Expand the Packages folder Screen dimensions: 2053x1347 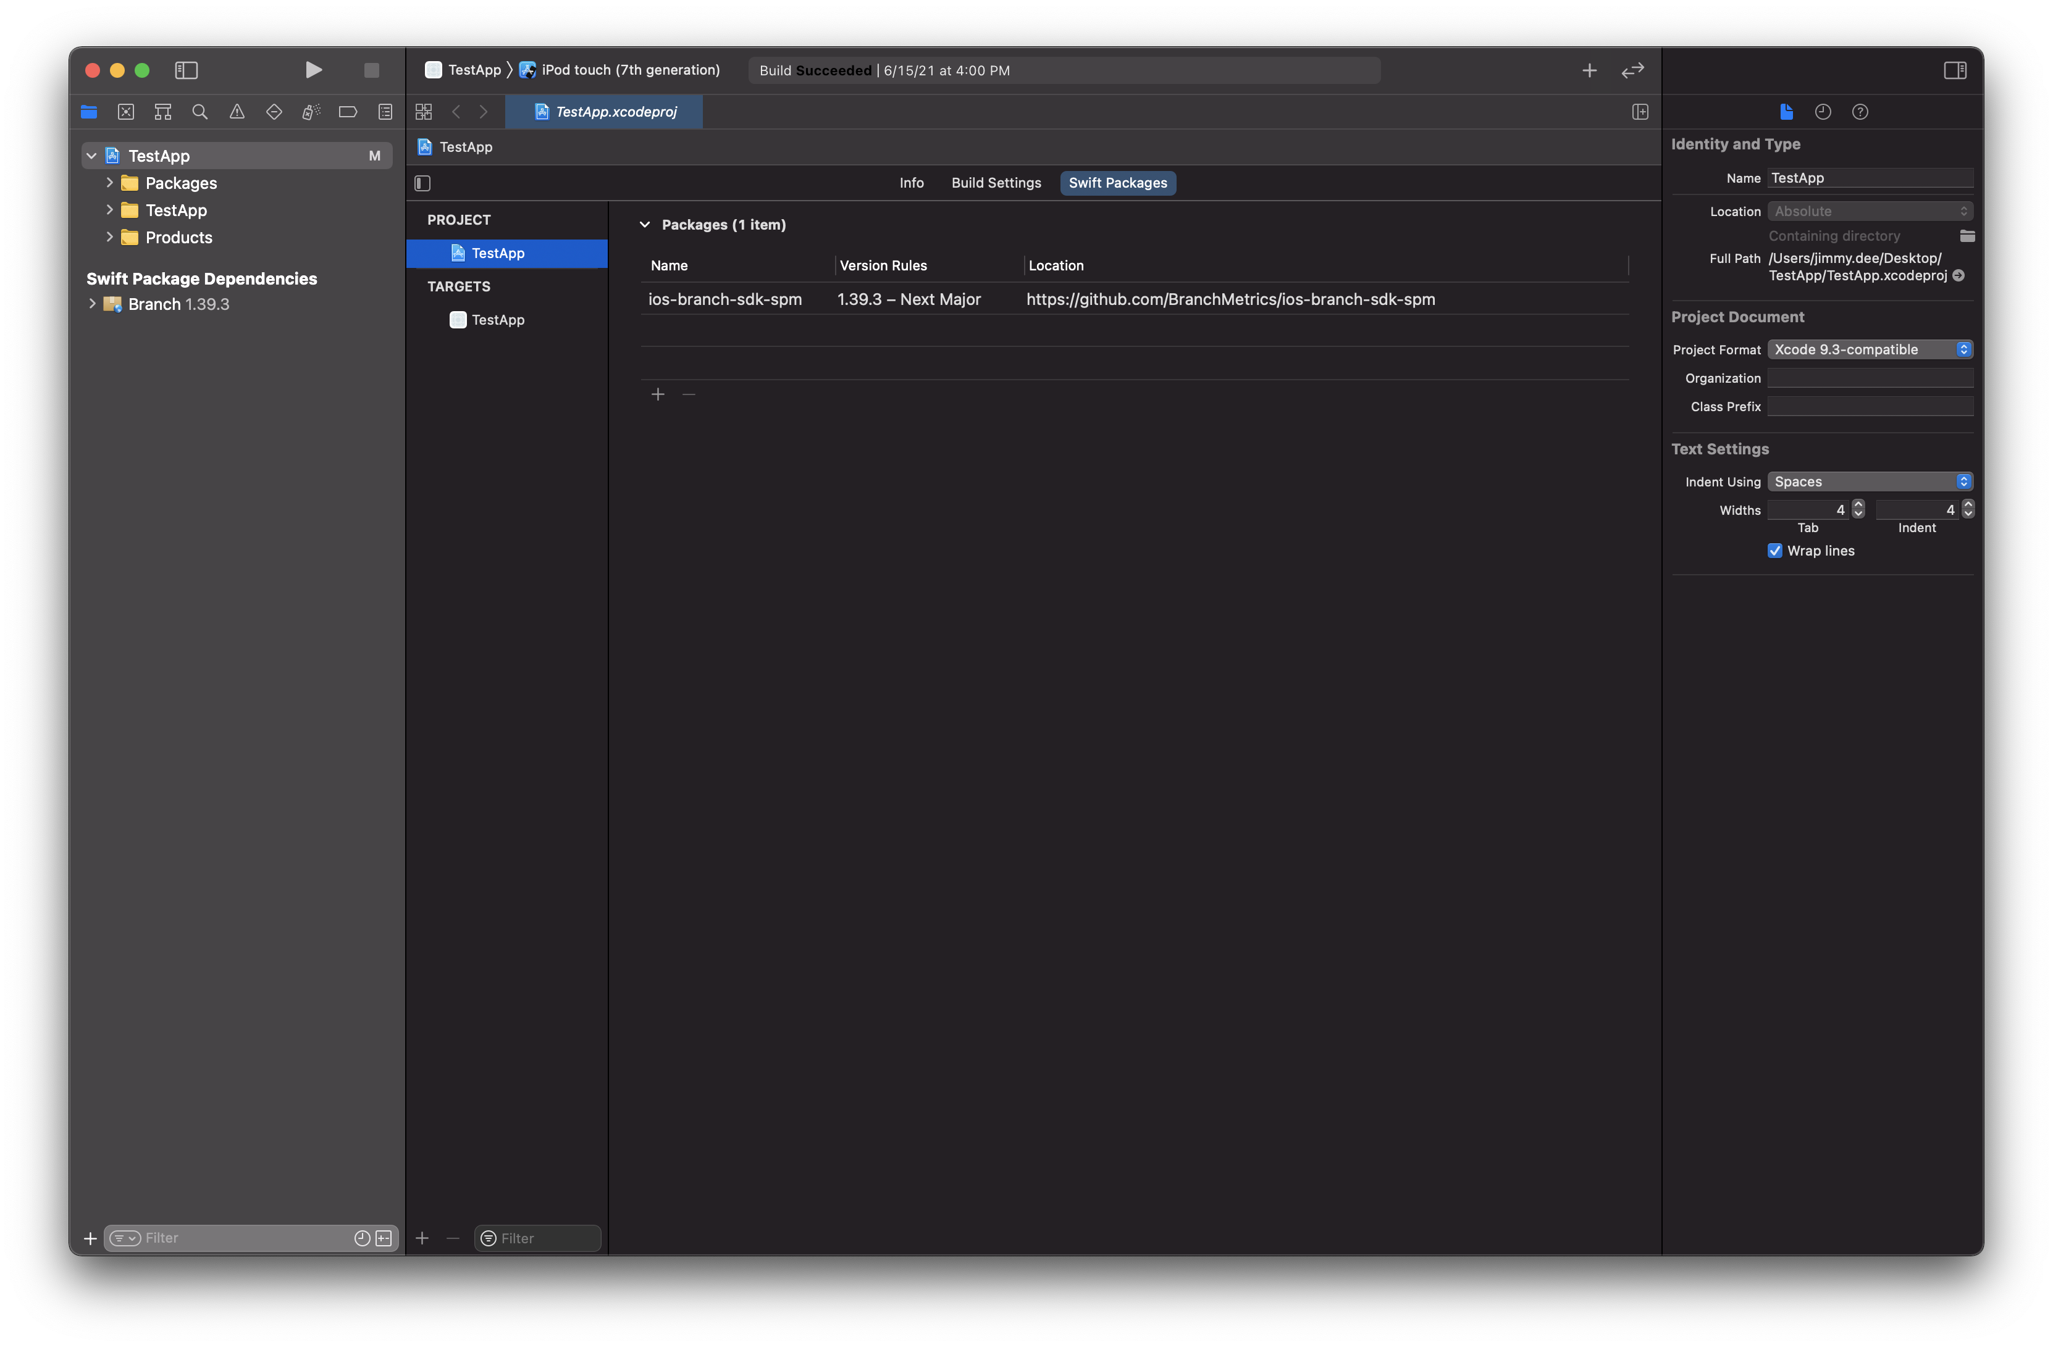(x=109, y=183)
